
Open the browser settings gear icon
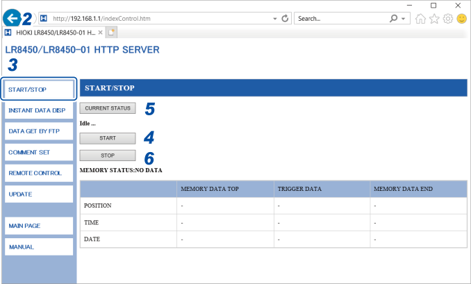pyautogui.click(x=448, y=19)
